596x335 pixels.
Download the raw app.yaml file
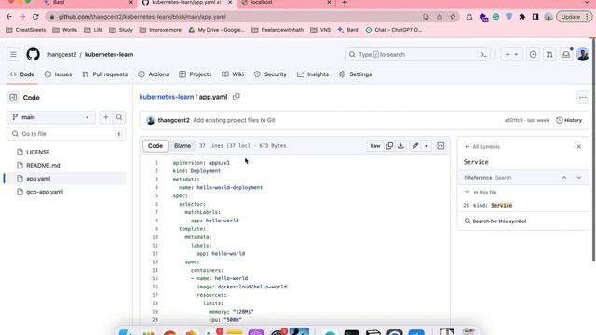click(x=400, y=146)
